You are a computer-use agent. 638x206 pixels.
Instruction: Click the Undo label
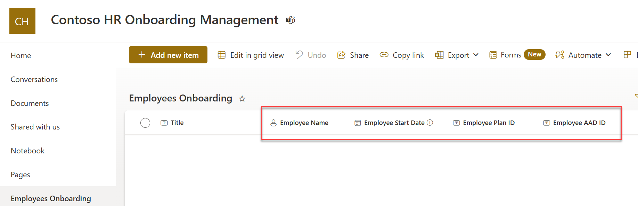tap(317, 55)
